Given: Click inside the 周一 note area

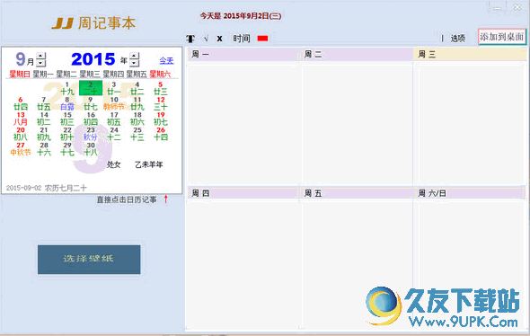Looking at the screenshot, I should coord(243,123).
